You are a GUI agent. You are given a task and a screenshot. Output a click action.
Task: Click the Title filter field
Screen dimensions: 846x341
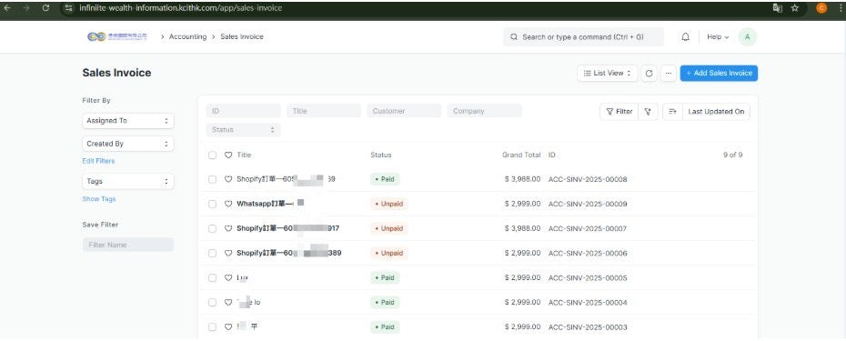324,111
